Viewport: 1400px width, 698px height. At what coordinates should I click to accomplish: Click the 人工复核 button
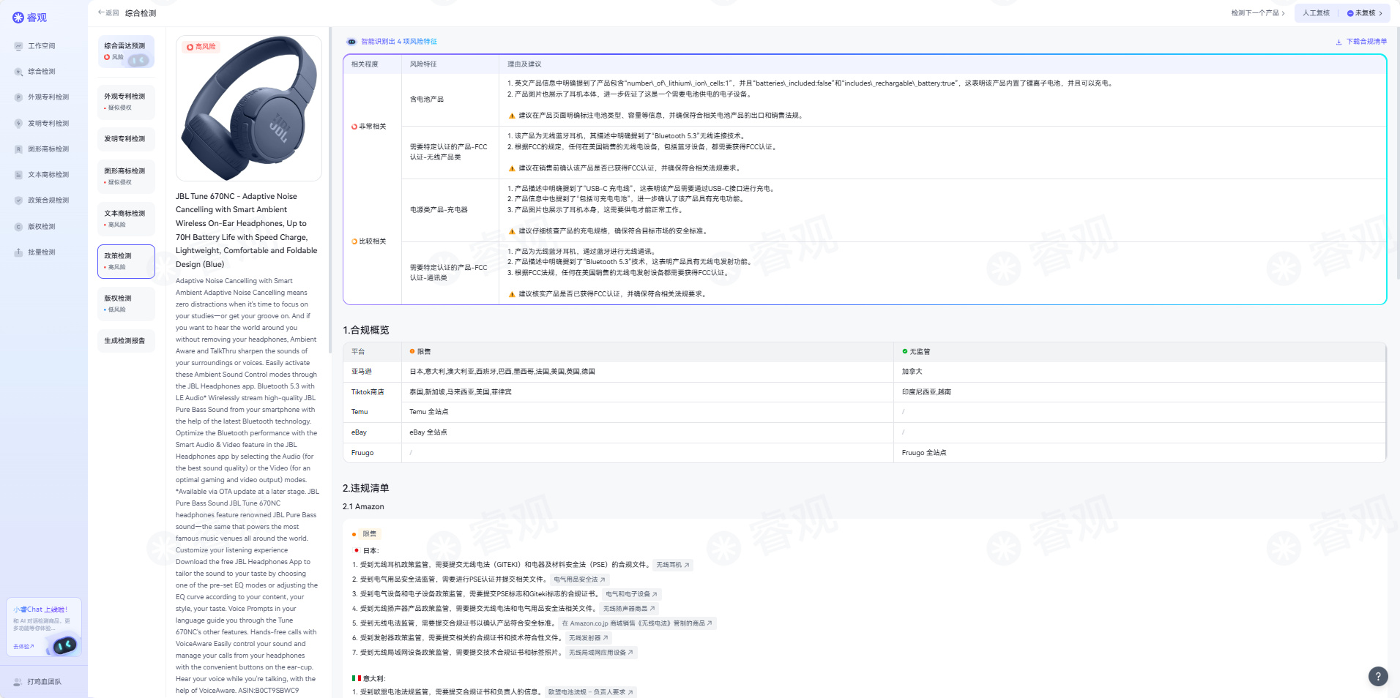coord(1316,13)
